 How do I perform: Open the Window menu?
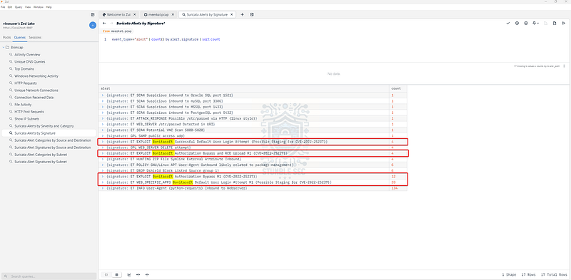[39, 7]
